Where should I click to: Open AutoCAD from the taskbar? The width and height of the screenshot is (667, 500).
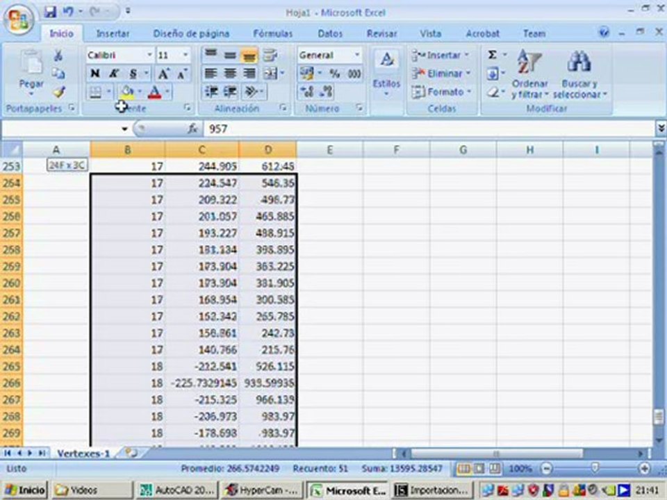(177, 490)
